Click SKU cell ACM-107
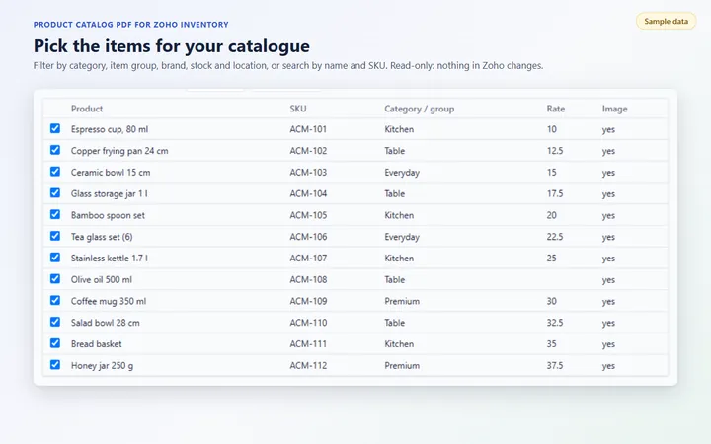 click(308, 259)
